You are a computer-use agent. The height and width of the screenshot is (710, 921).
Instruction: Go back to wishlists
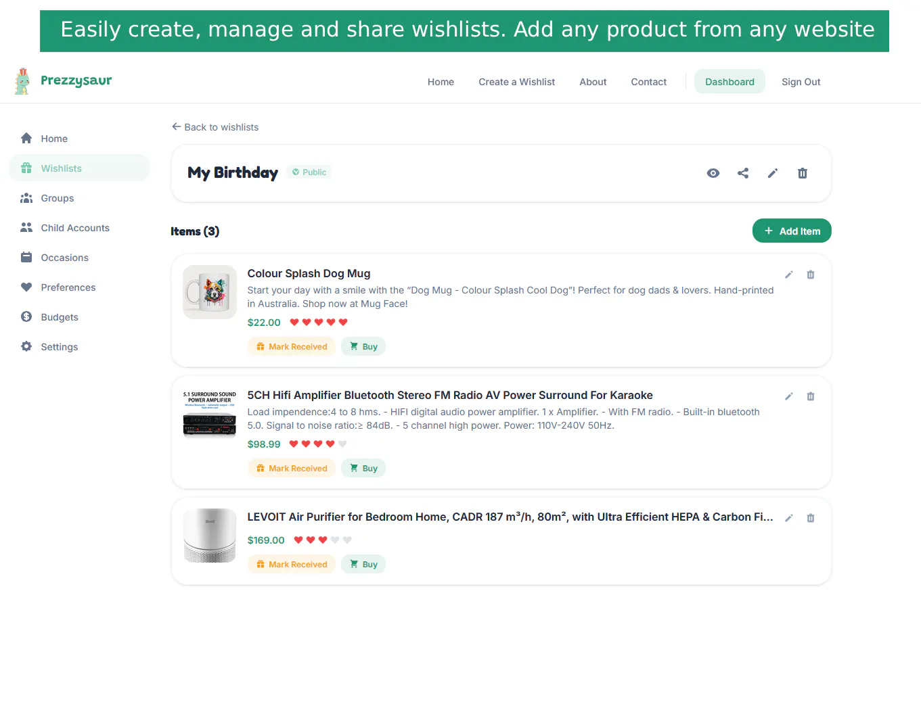pos(215,127)
